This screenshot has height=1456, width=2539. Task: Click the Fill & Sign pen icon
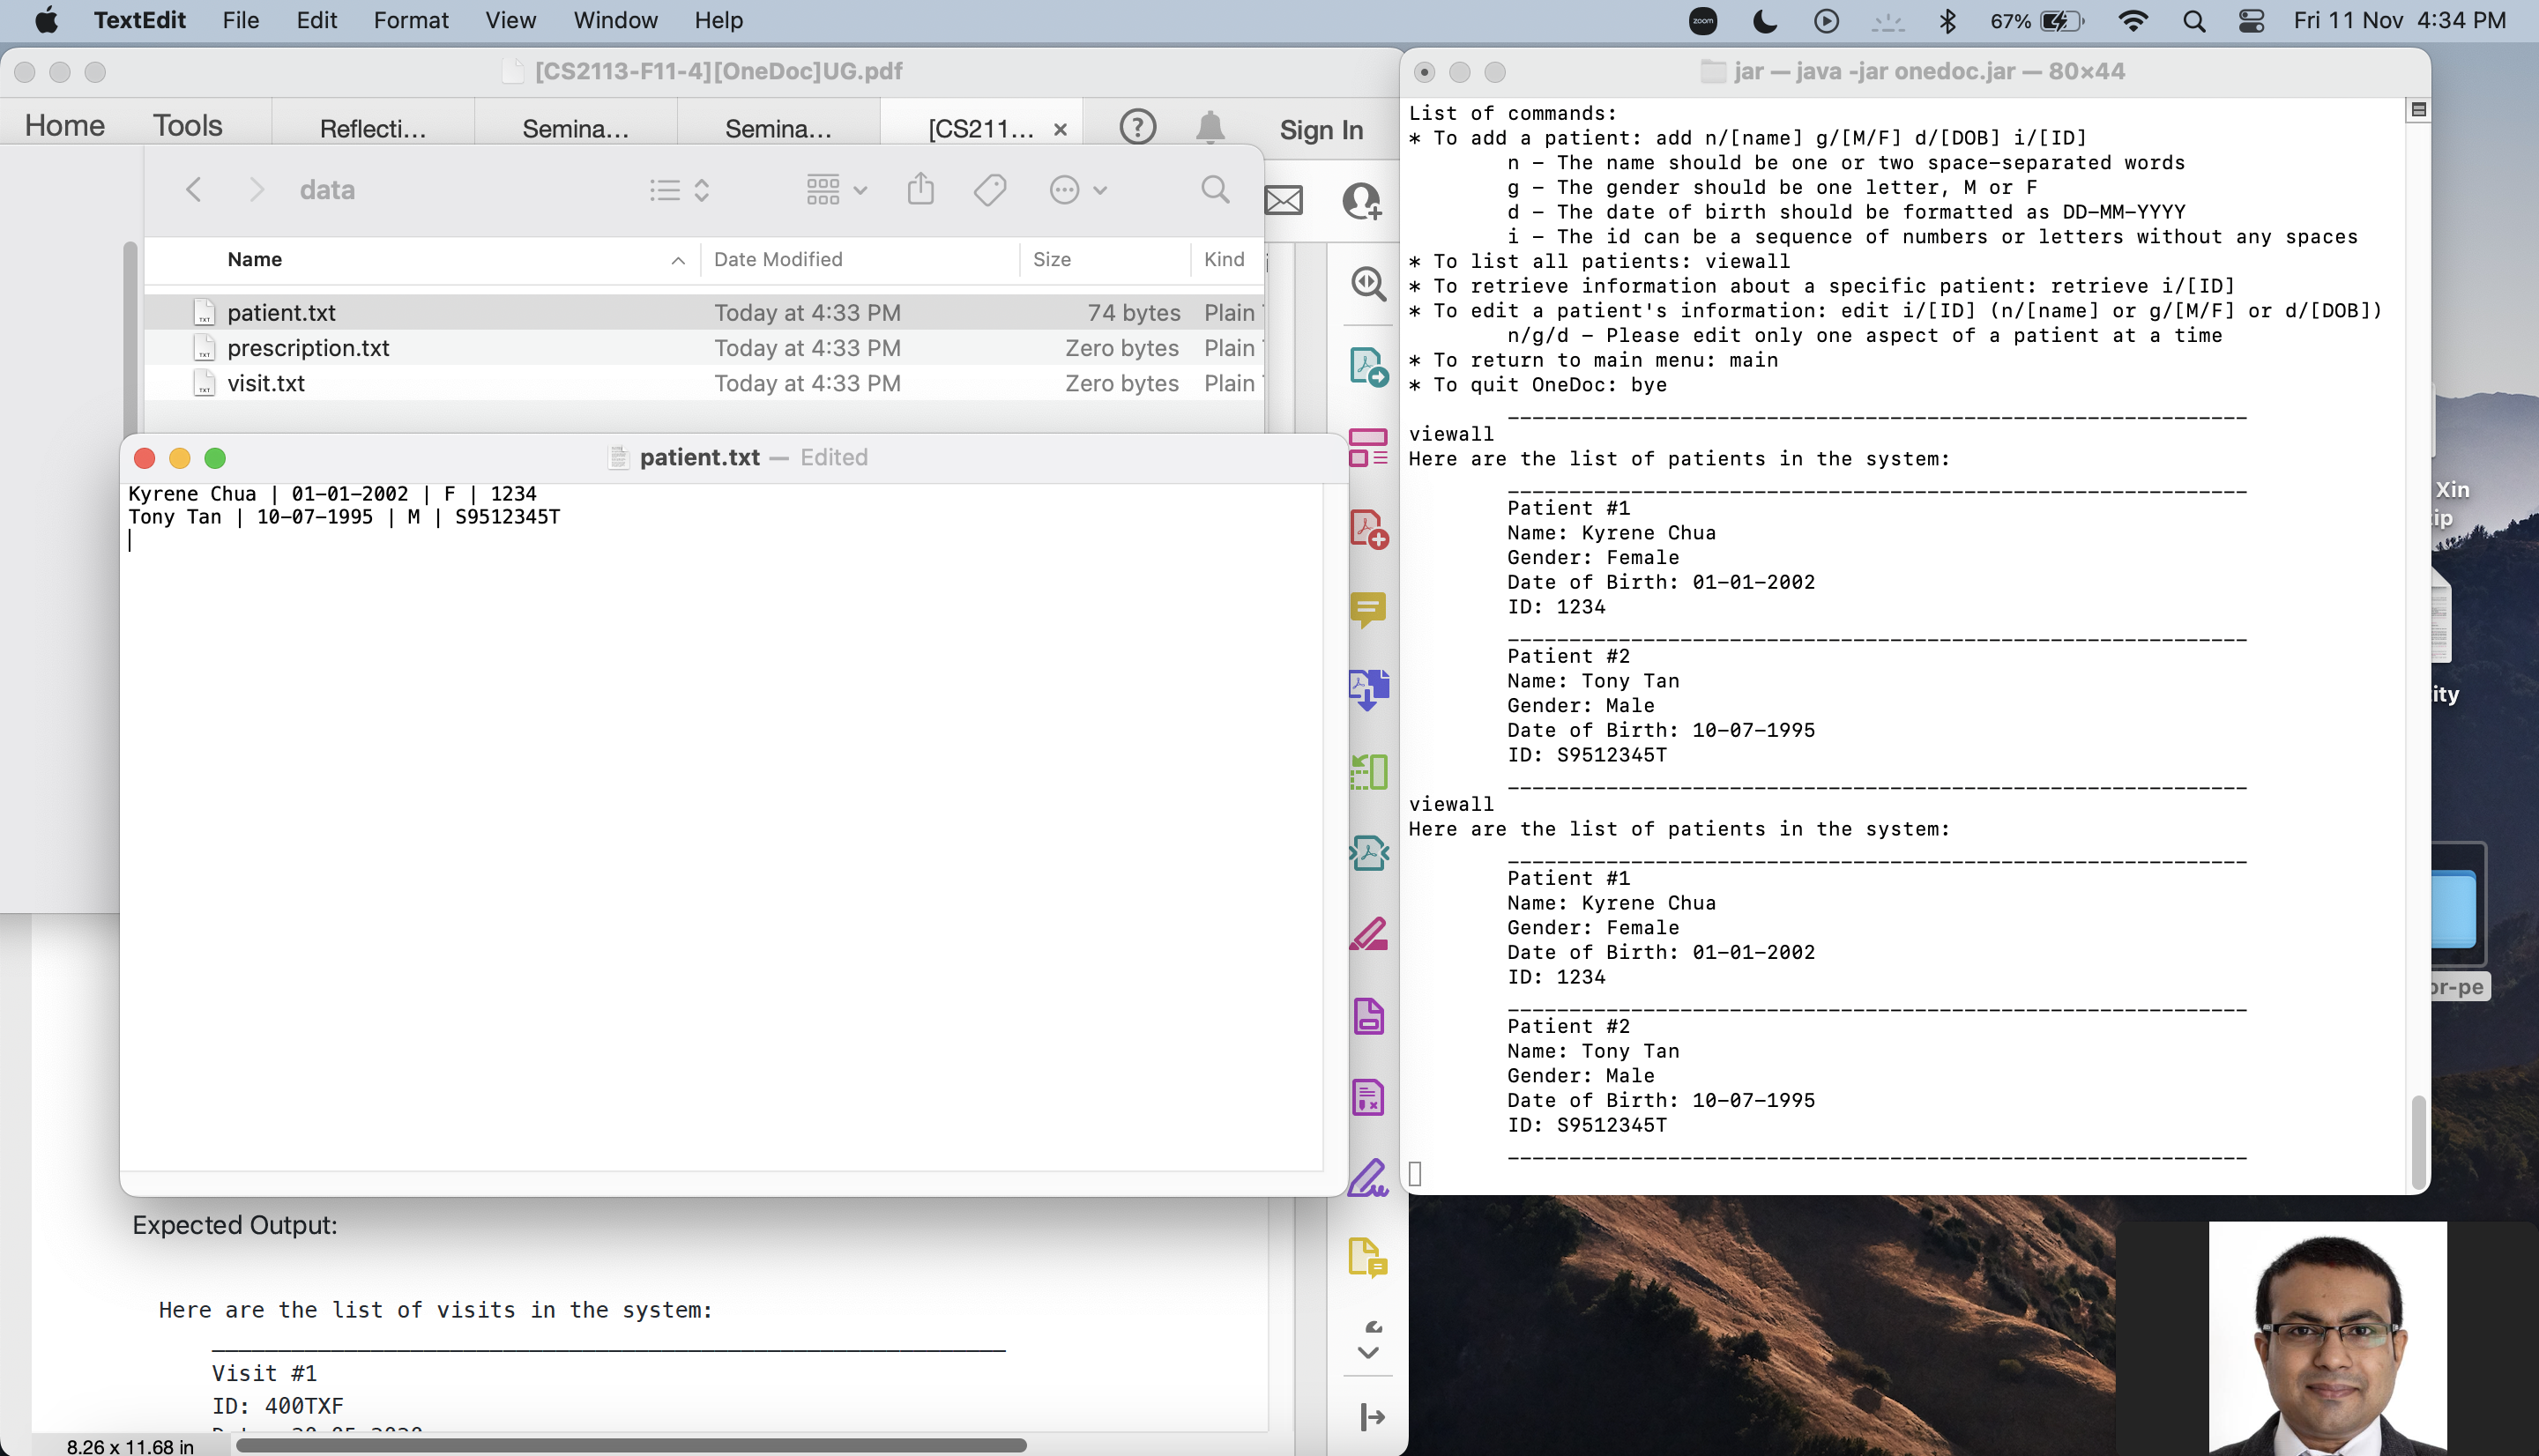[1367, 1177]
